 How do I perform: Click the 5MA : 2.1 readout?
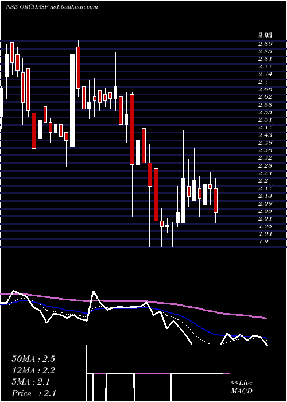point(31,382)
